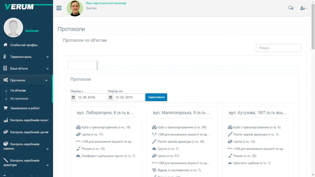Click the cube icon for Контроль виробників каменю

pos(6,144)
